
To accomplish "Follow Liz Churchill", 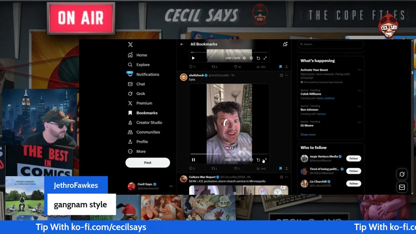I will pyautogui.click(x=354, y=184).
